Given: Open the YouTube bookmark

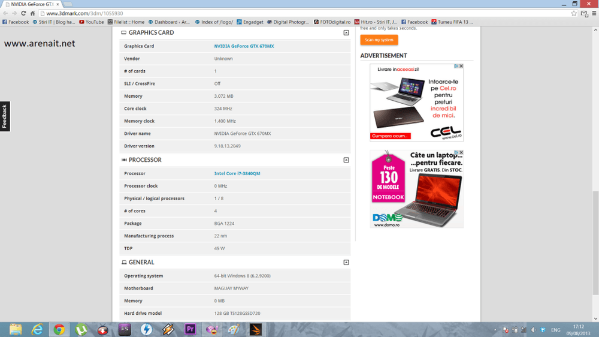Looking at the screenshot, I should (92, 22).
